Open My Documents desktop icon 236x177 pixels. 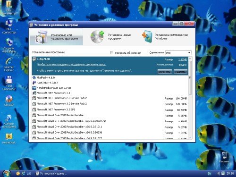tap(9, 8)
